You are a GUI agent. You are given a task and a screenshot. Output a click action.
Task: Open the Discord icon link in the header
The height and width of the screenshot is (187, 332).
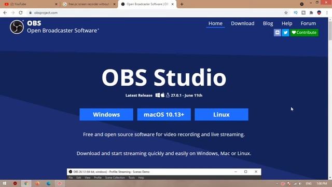coord(278,32)
